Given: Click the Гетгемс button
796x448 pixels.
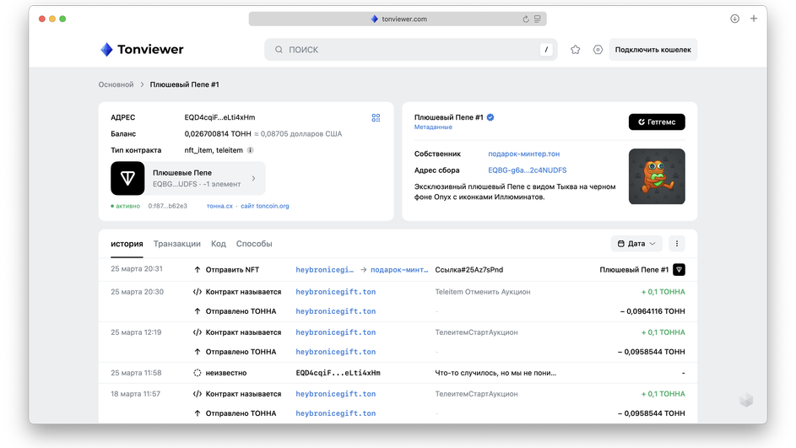Looking at the screenshot, I should (x=657, y=121).
